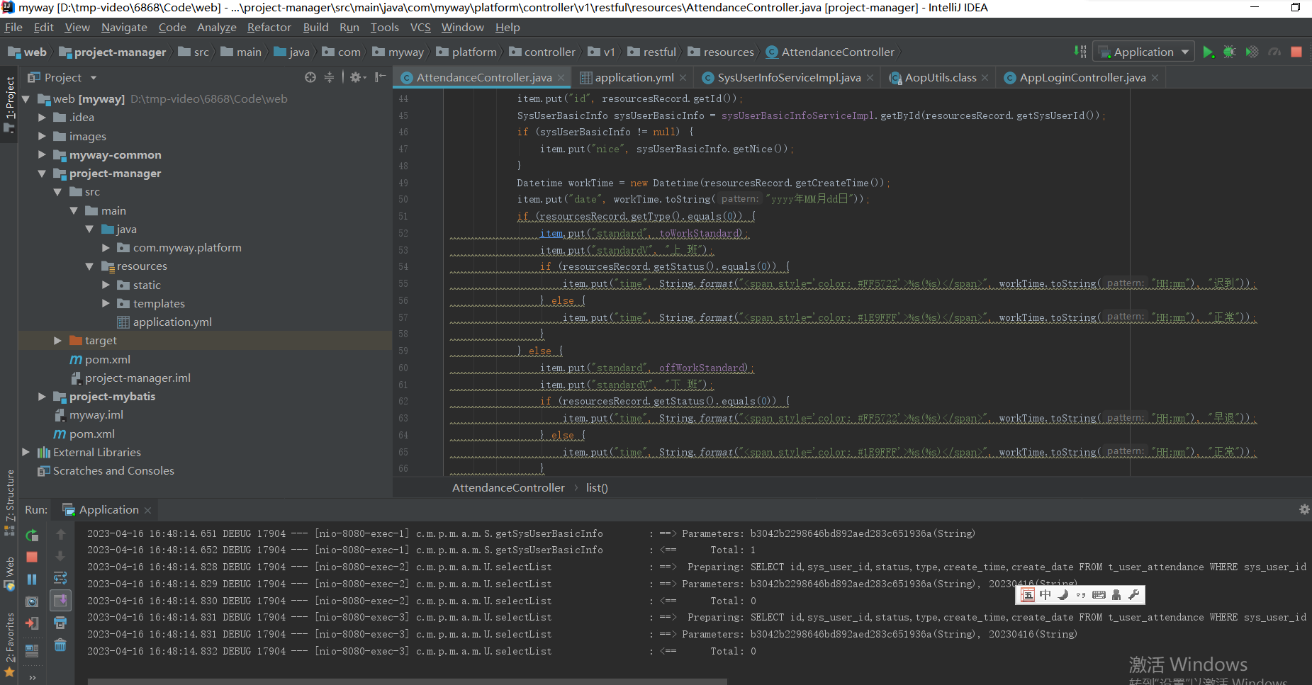This screenshot has width=1312, height=685.
Task: Clear all Run console output with the trash icon
Action: (60, 645)
